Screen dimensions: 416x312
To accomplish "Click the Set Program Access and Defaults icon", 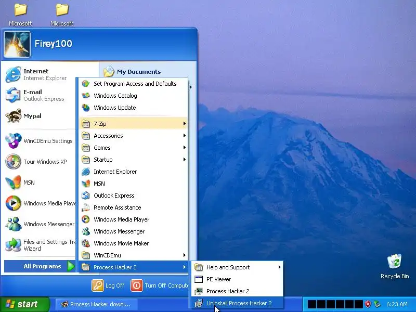I will point(86,84).
